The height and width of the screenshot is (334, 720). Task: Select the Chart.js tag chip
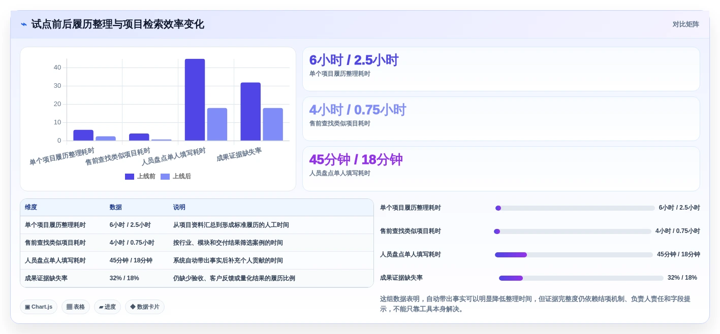[39, 307]
